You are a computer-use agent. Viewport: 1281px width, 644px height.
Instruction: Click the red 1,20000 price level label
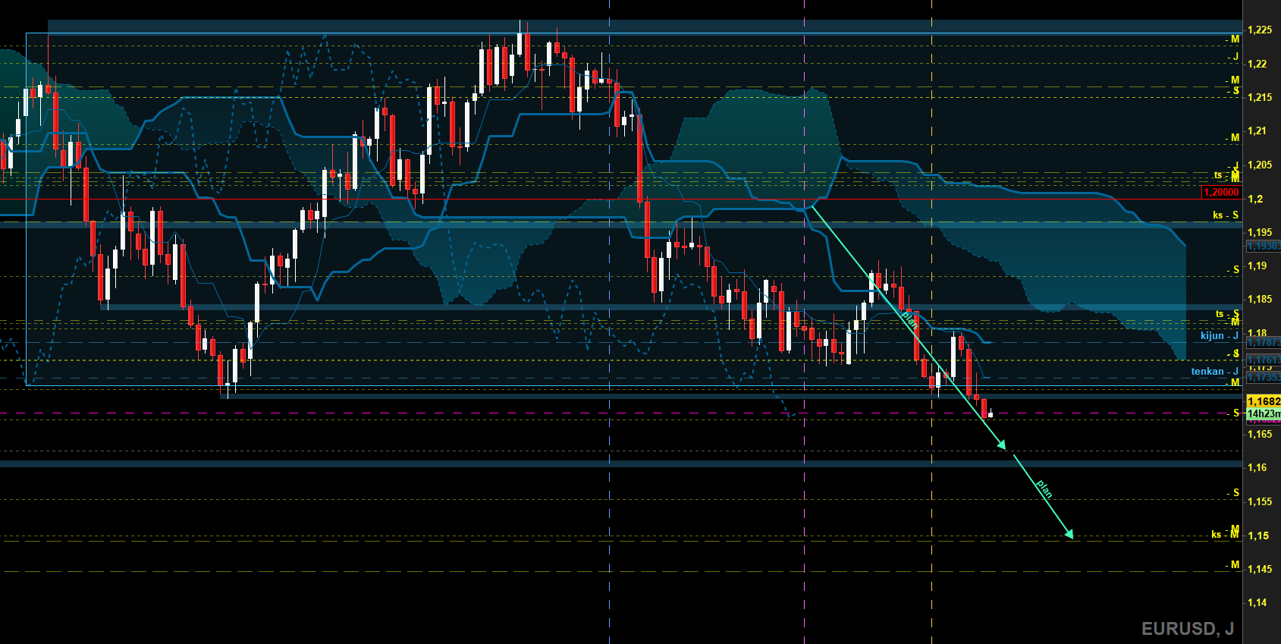(1220, 193)
